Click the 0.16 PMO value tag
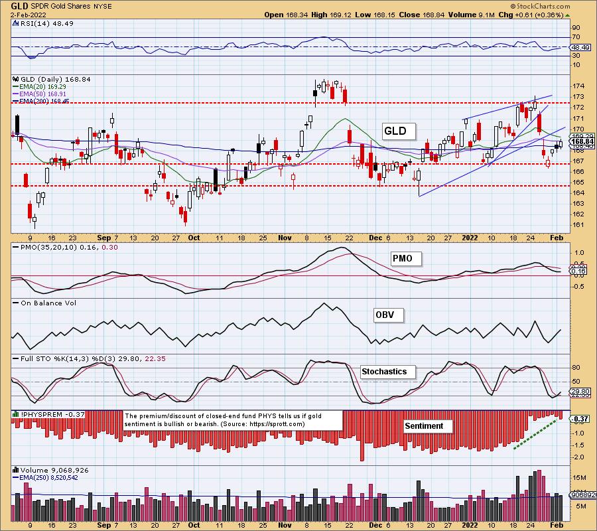The width and height of the screenshot is (597, 531). [x=578, y=271]
